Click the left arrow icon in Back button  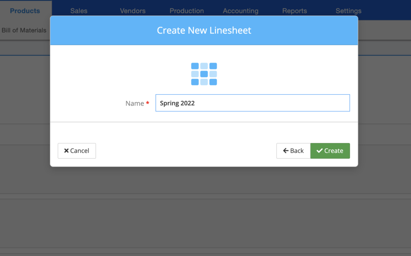(x=286, y=150)
